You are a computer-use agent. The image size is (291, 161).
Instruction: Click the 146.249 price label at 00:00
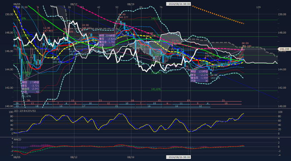coord(247,46)
